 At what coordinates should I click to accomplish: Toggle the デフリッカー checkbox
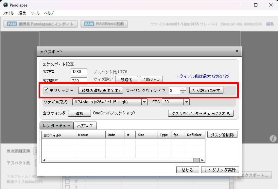tap(46, 90)
